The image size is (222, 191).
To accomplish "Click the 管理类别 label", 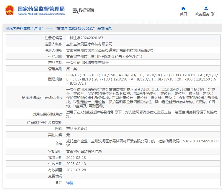I will (x=55, y=69).
